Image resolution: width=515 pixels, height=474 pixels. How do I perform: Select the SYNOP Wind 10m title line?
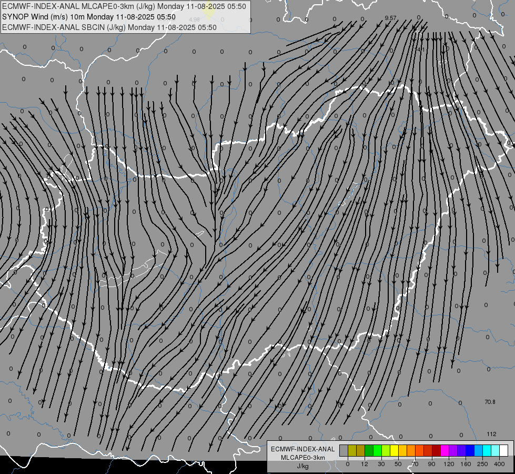coord(89,17)
